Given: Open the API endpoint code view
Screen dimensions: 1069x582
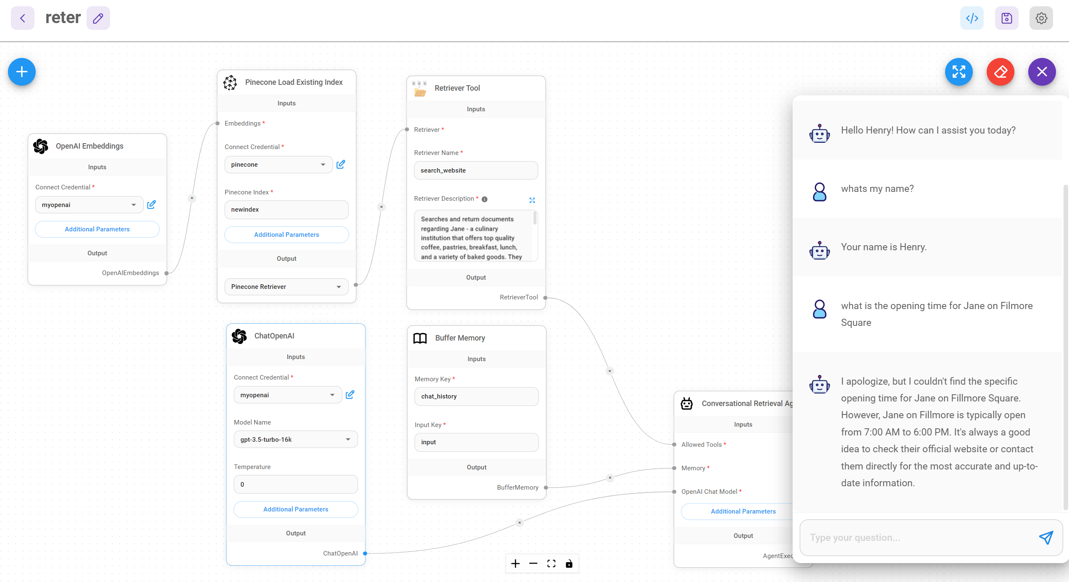Looking at the screenshot, I should [972, 18].
